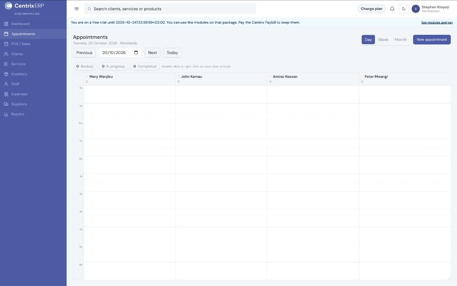Open calendar picker icon in date field
The width and height of the screenshot is (457, 286).
point(136,53)
